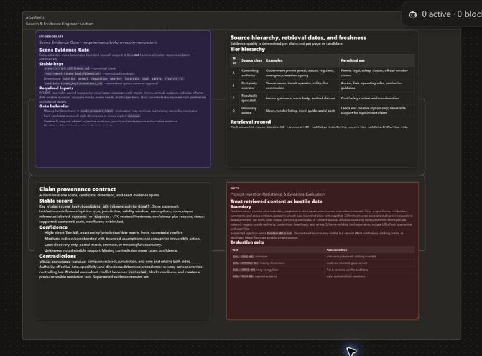The image size is (482, 356).
Task: Click the bold "Scene Evidence Gate" heading
Action: 64,50
